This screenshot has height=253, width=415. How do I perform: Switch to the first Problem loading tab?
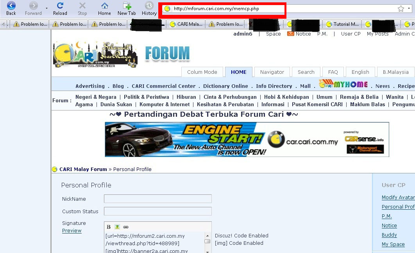[x=30, y=24]
